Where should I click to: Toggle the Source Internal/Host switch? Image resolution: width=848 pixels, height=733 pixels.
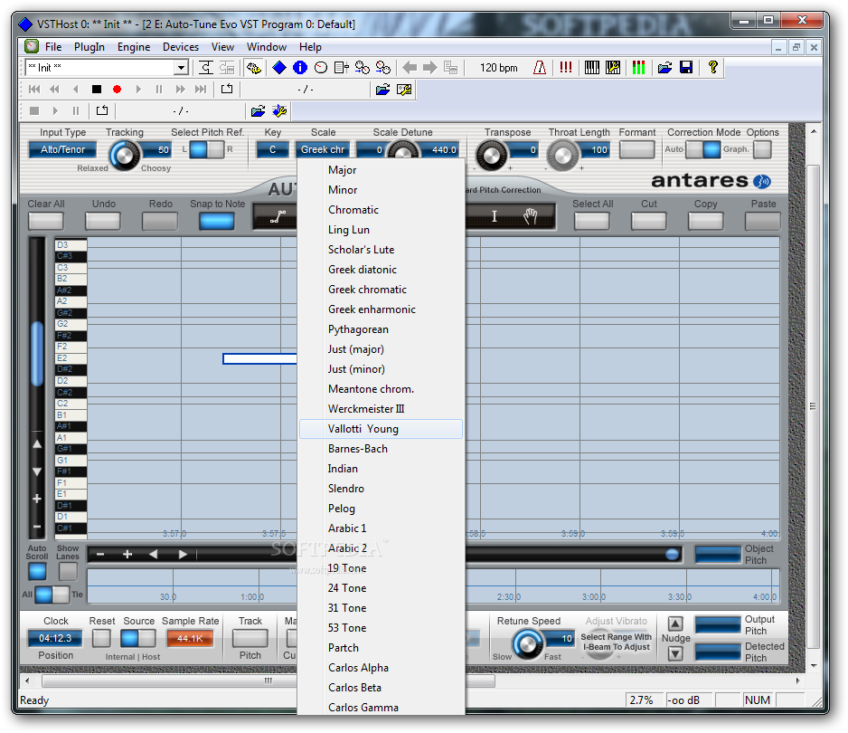pos(138,639)
